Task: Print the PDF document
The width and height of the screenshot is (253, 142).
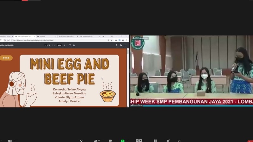Action: pos(120,45)
